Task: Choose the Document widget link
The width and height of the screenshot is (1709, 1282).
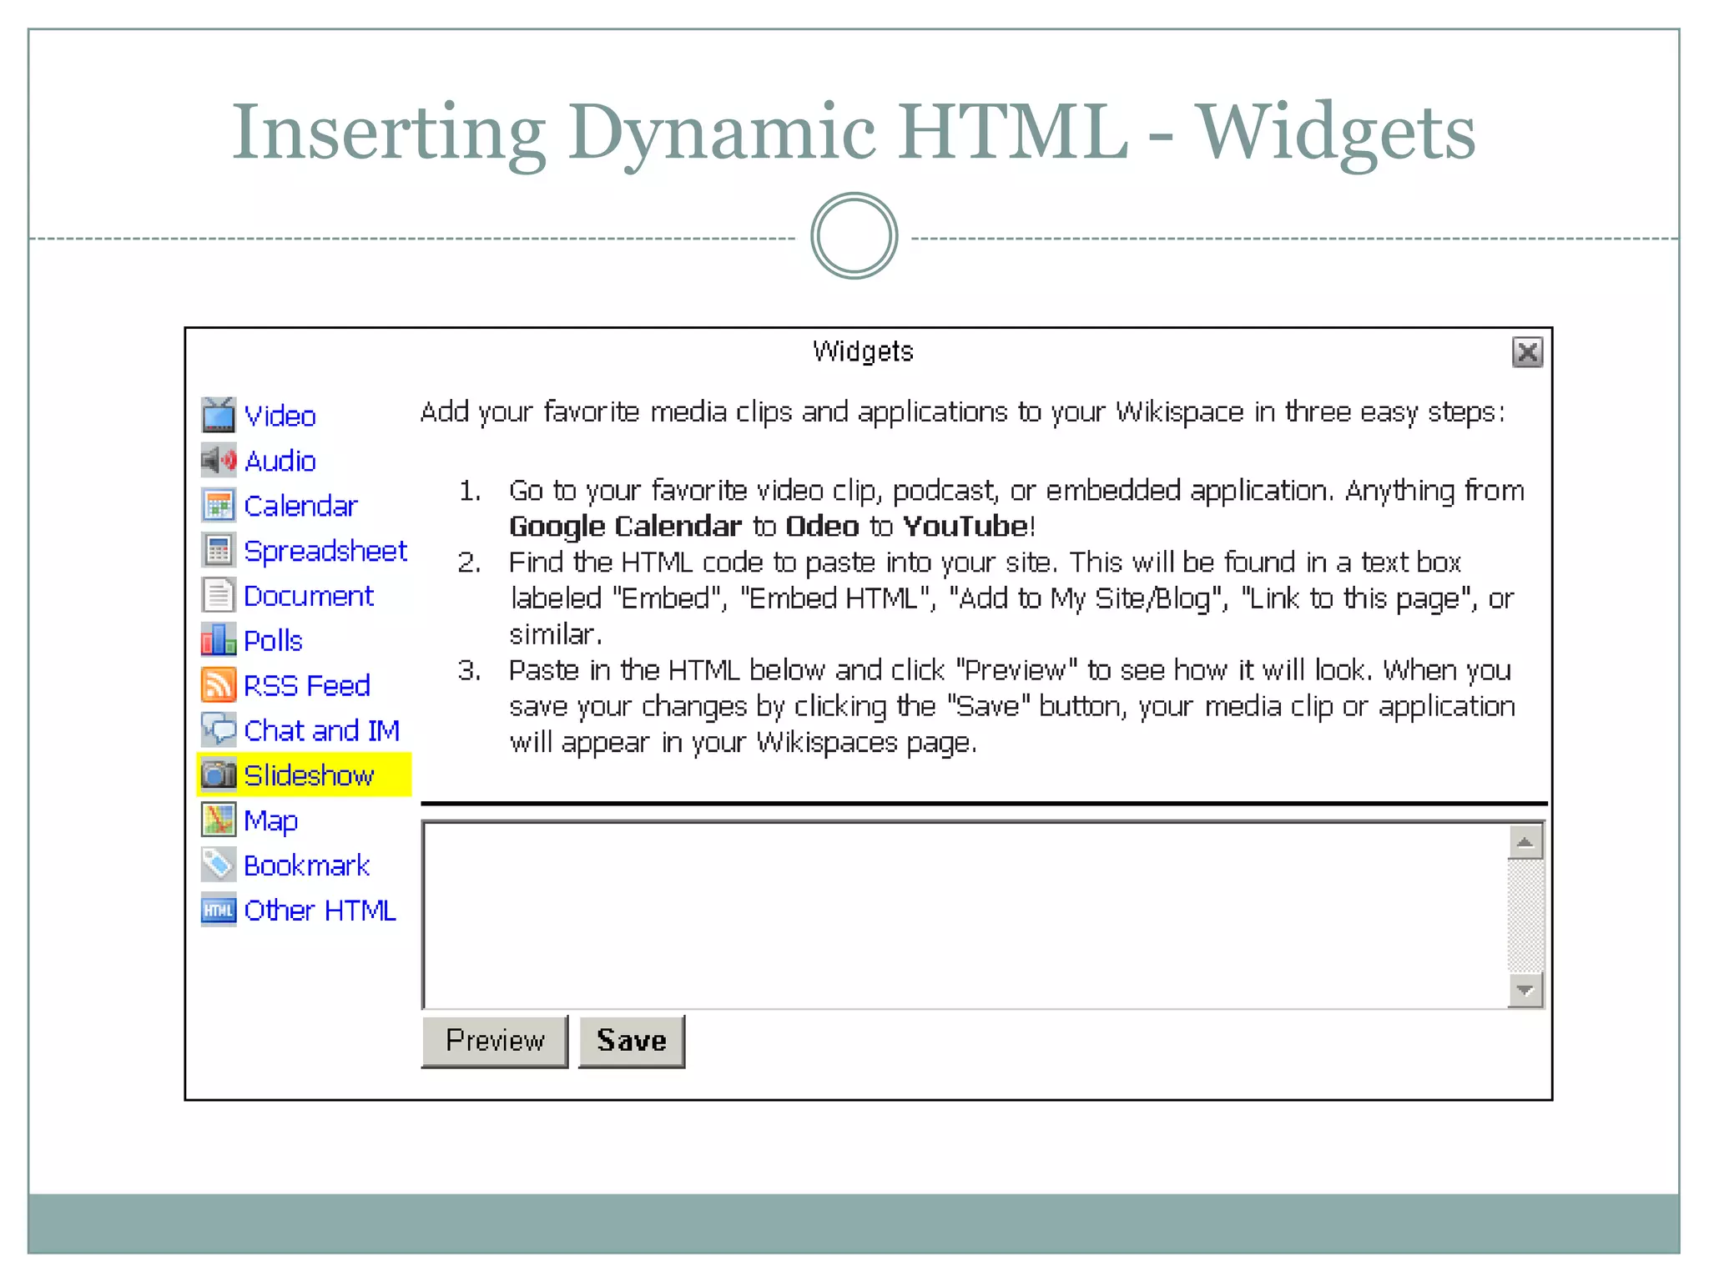Action: (x=309, y=596)
